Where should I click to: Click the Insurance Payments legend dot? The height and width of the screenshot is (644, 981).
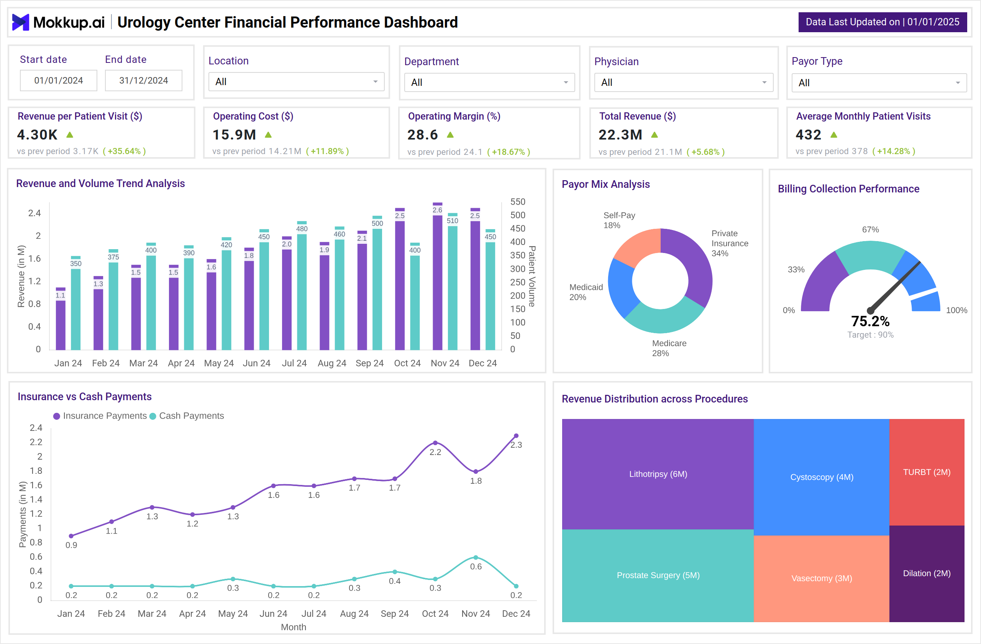(57, 416)
